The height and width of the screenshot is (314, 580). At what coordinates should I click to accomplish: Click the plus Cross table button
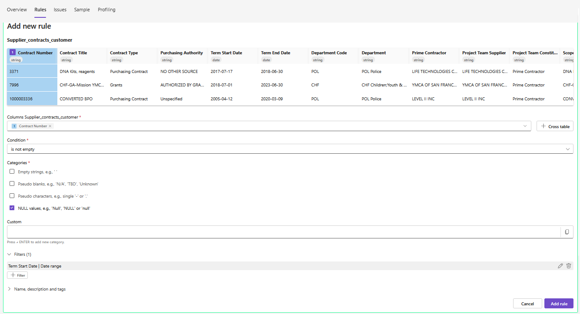555,126
